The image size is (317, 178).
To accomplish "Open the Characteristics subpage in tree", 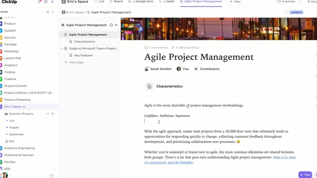I will [x=85, y=42].
